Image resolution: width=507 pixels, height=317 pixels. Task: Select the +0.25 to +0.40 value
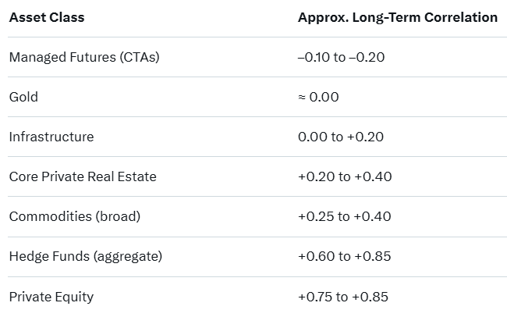345,216
